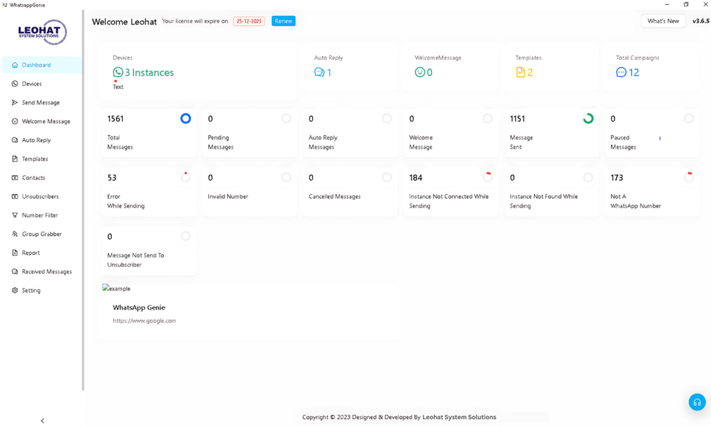Click the Unsubscribers icon in sidebar

[15, 196]
